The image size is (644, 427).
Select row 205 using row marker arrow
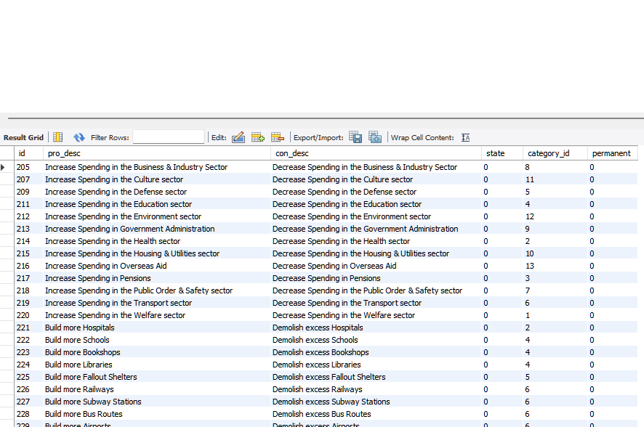4,167
